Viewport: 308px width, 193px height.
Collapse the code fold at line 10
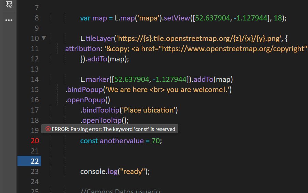point(44,38)
